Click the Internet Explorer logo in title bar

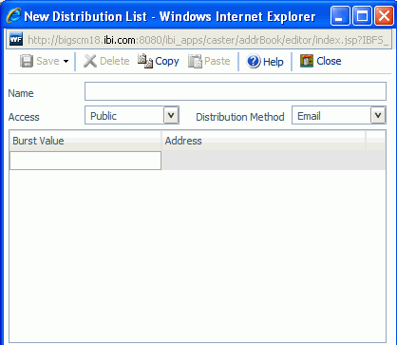coord(13,15)
